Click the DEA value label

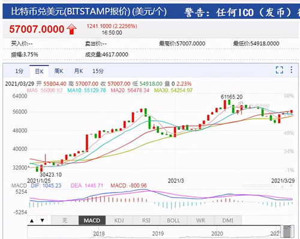87,186
